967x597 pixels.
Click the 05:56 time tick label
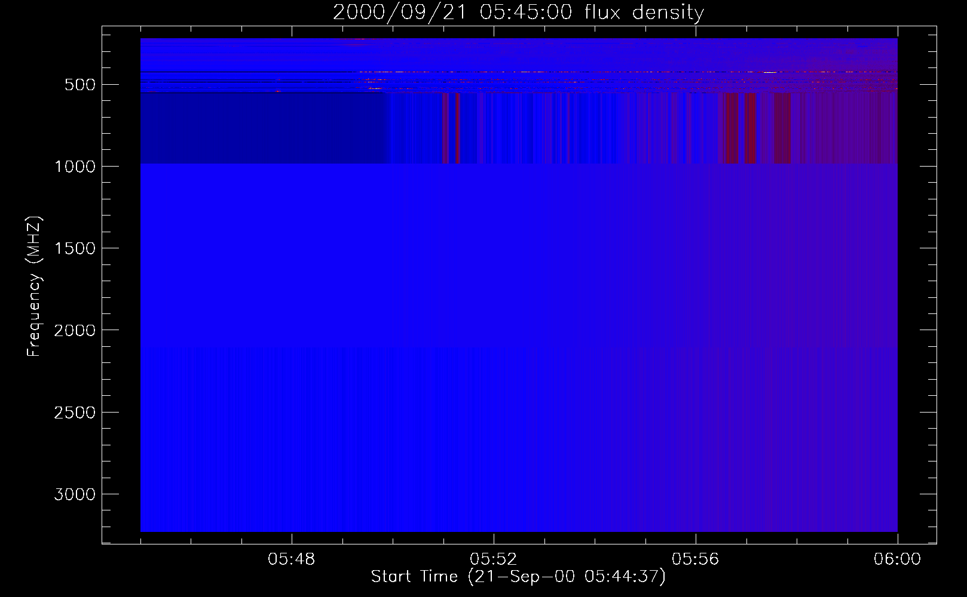[x=695, y=559]
